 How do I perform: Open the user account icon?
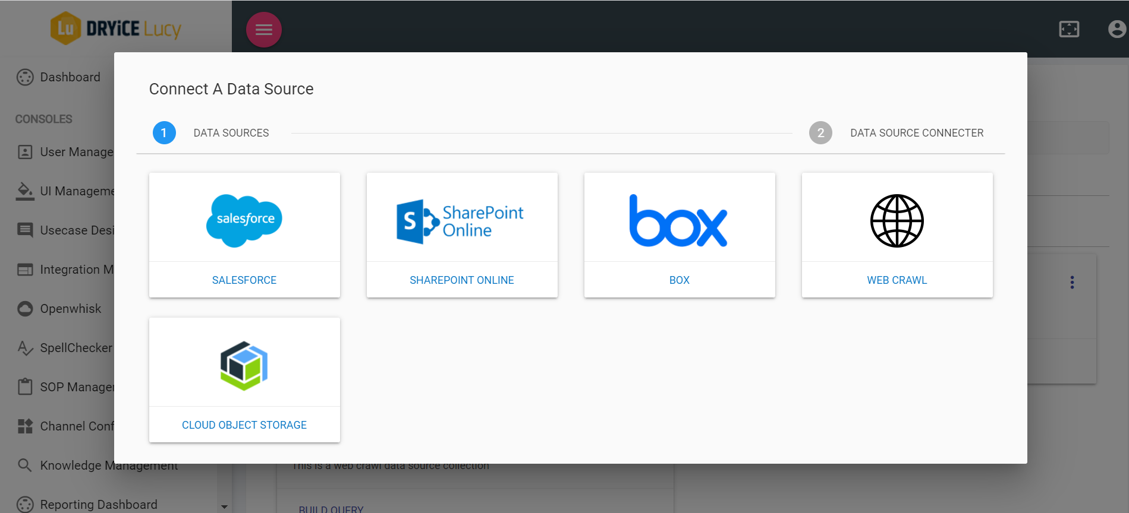point(1117,29)
